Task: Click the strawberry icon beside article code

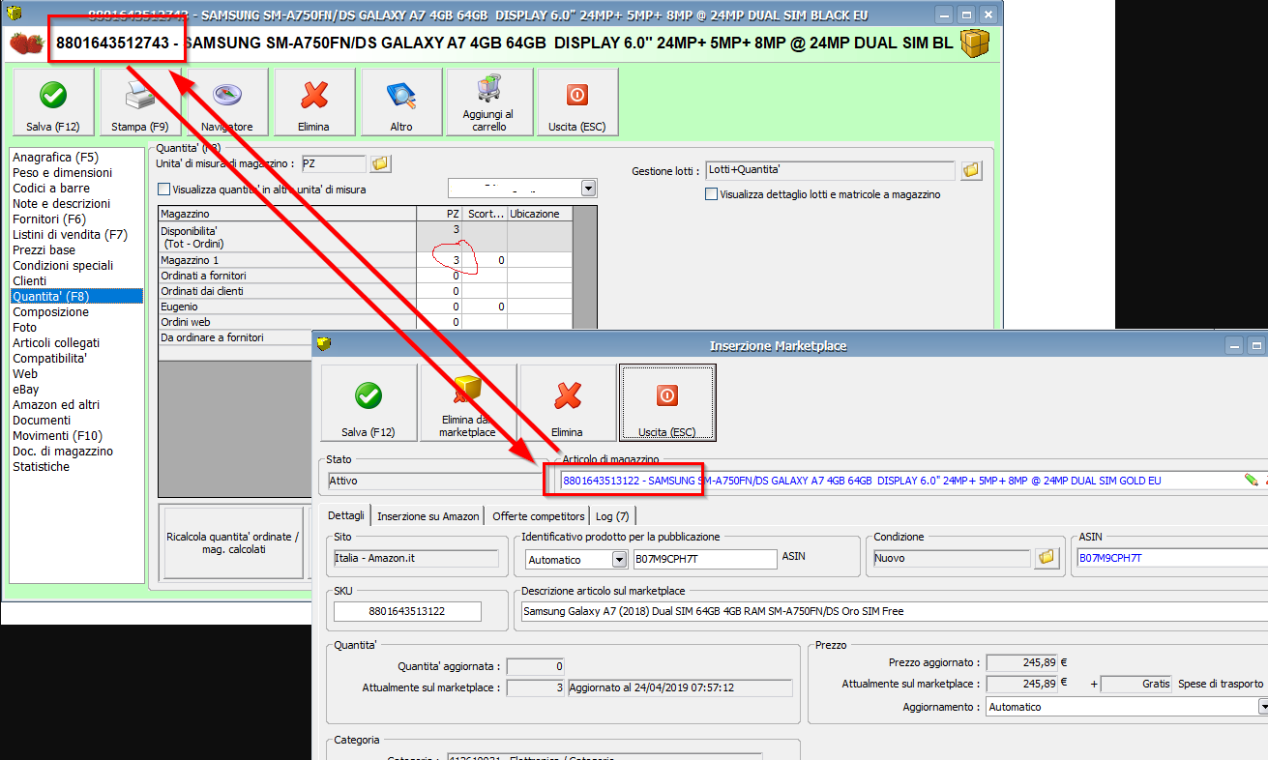Action: (26, 44)
